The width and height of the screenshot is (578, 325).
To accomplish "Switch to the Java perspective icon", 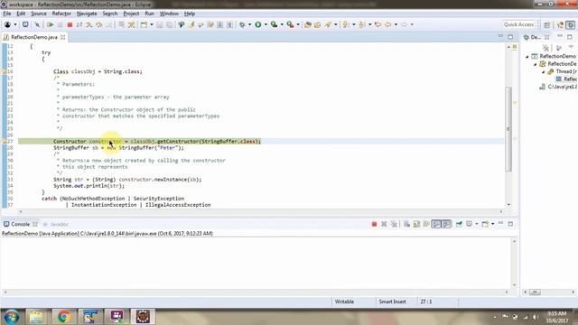I will pos(561,24).
